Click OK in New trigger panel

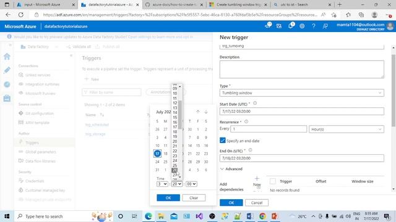231,203
